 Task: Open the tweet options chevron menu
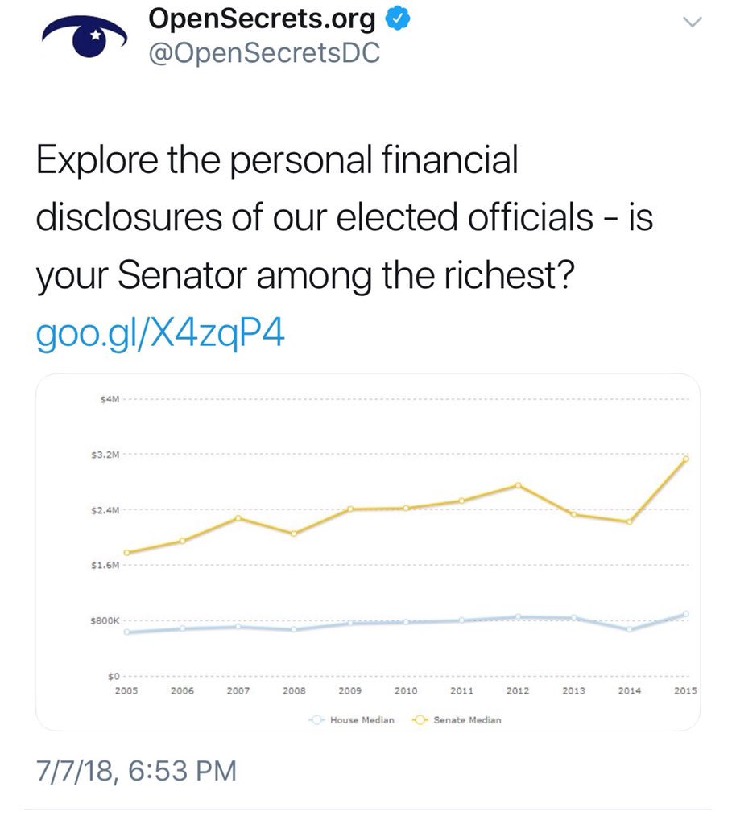coord(692,23)
